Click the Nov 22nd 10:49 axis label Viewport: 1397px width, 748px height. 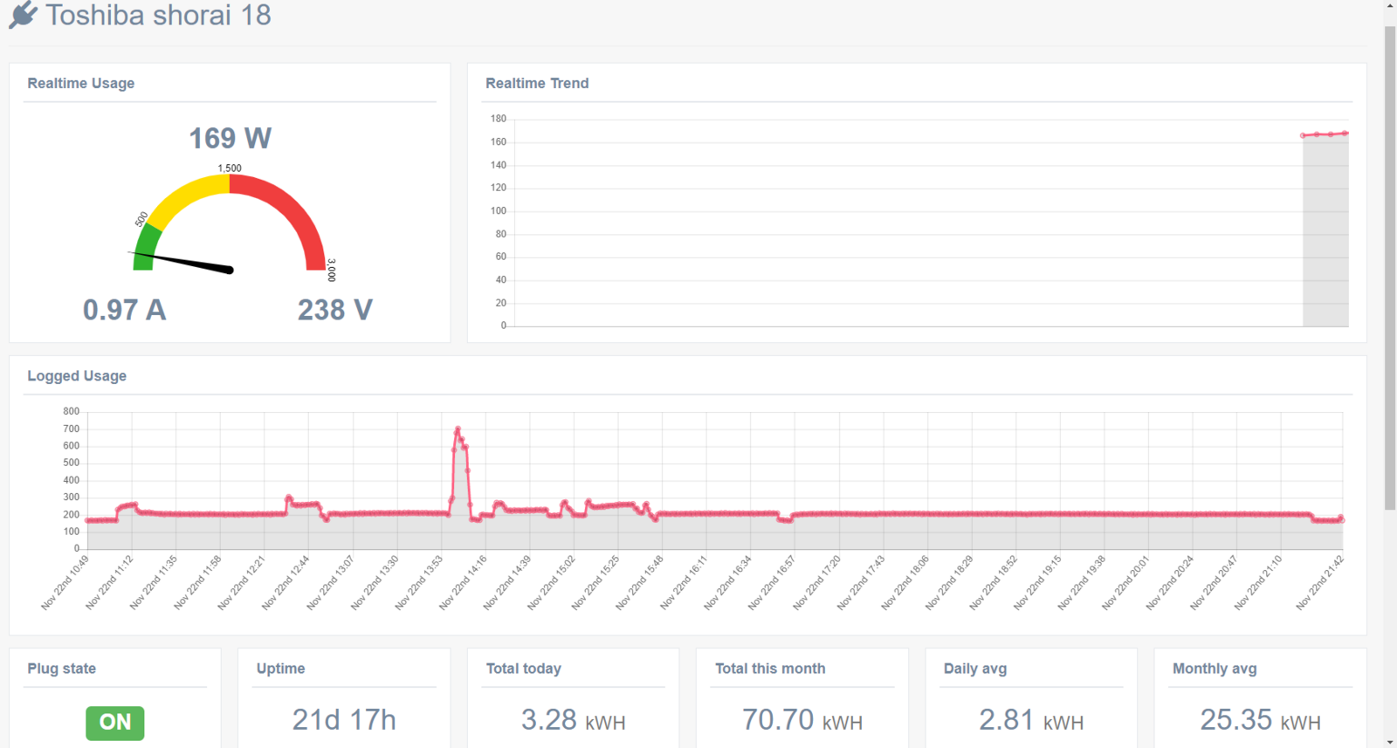tap(65, 582)
